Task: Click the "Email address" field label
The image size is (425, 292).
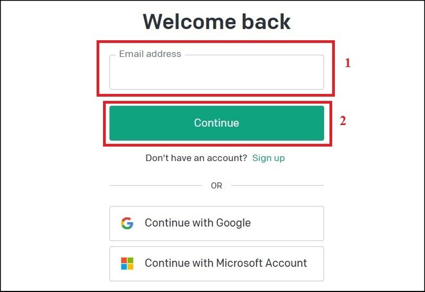Action: pyautogui.click(x=150, y=54)
